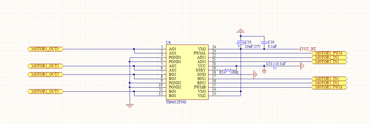Select ground symbol above C29
The image size is (370, 124).
click(x=240, y=30)
